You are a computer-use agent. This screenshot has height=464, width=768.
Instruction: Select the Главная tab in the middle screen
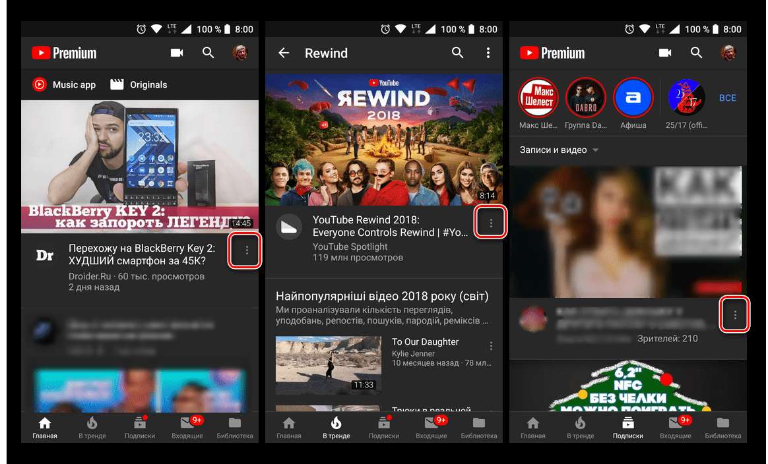point(288,427)
